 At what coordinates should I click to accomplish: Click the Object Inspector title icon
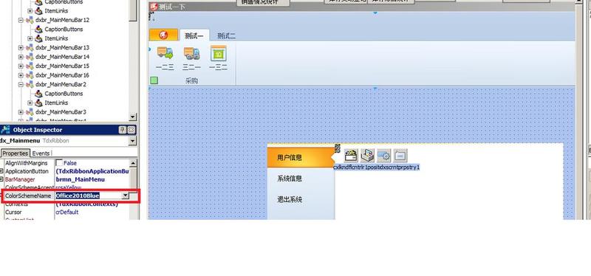point(5,130)
